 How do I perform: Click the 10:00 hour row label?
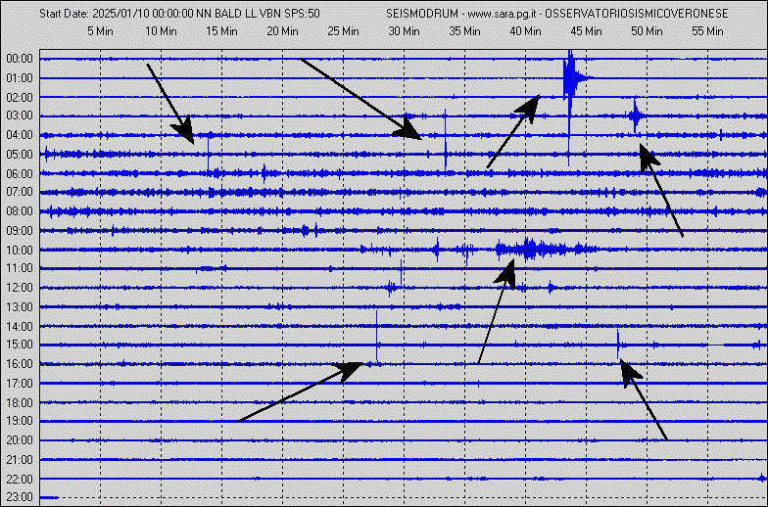[x=20, y=251]
